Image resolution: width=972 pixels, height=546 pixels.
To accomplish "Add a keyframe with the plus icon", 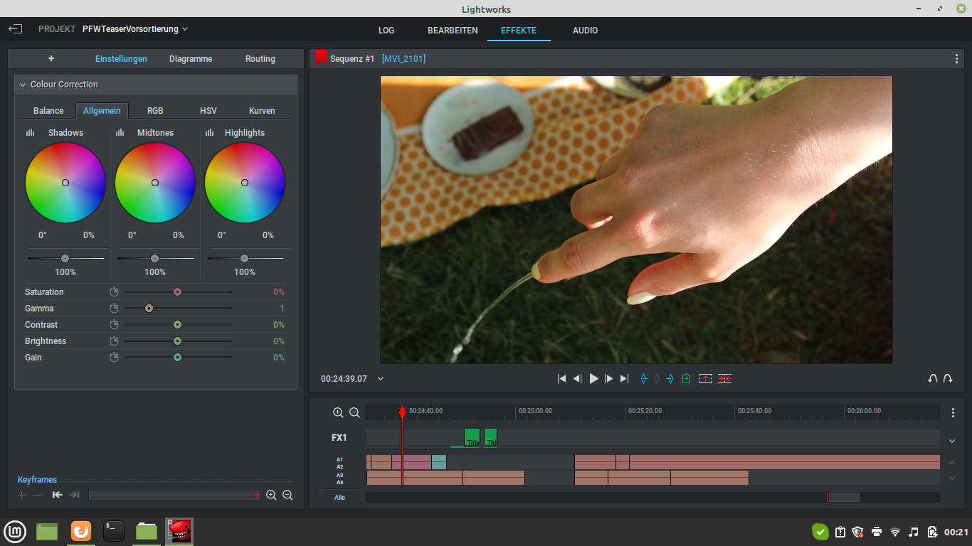I will pos(22,495).
